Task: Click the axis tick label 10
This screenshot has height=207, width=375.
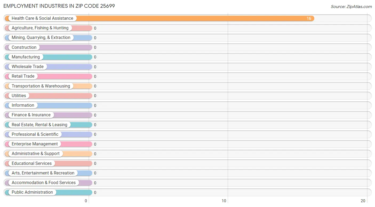Action: 224,201
